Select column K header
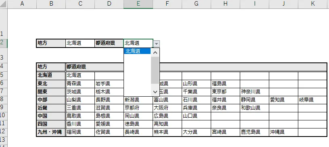 coord(313,4)
